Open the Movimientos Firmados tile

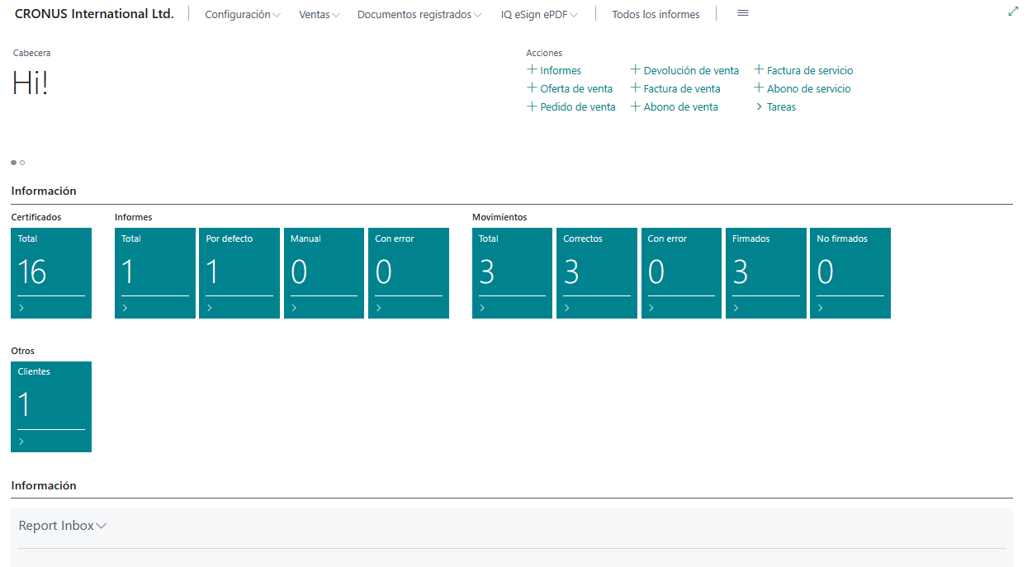(765, 272)
